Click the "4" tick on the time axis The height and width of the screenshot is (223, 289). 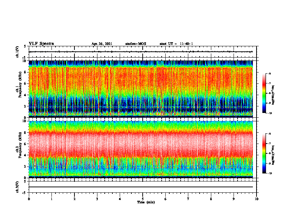pos(120,199)
